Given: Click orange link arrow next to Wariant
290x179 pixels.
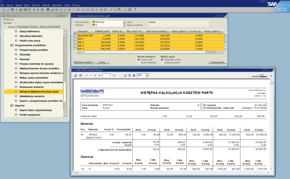Looking at the screenshot, I should tap(94, 25).
